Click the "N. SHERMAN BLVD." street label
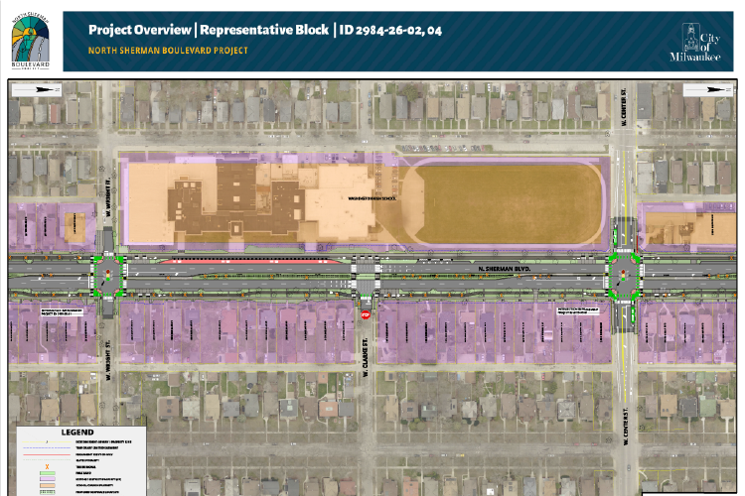 [x=504, y=269]
